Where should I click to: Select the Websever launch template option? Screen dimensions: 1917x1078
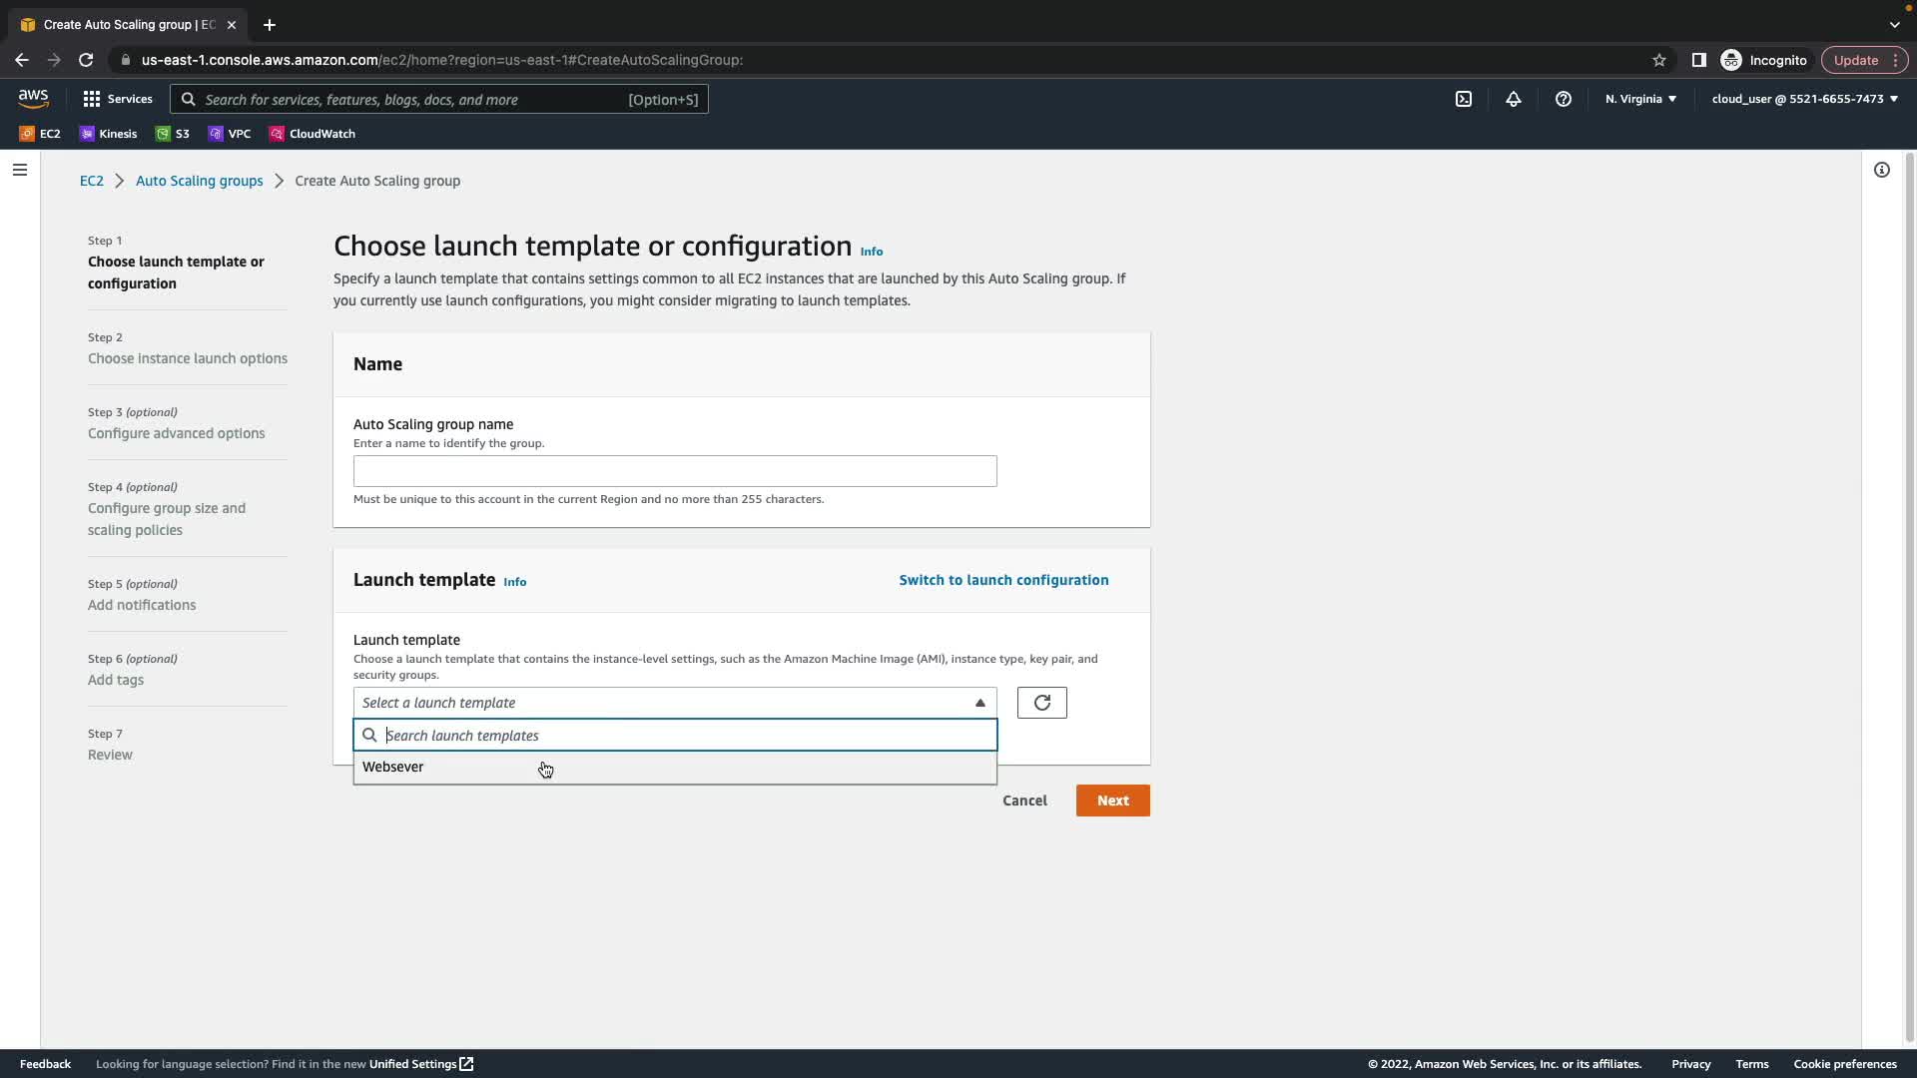[x=393, y=767]
